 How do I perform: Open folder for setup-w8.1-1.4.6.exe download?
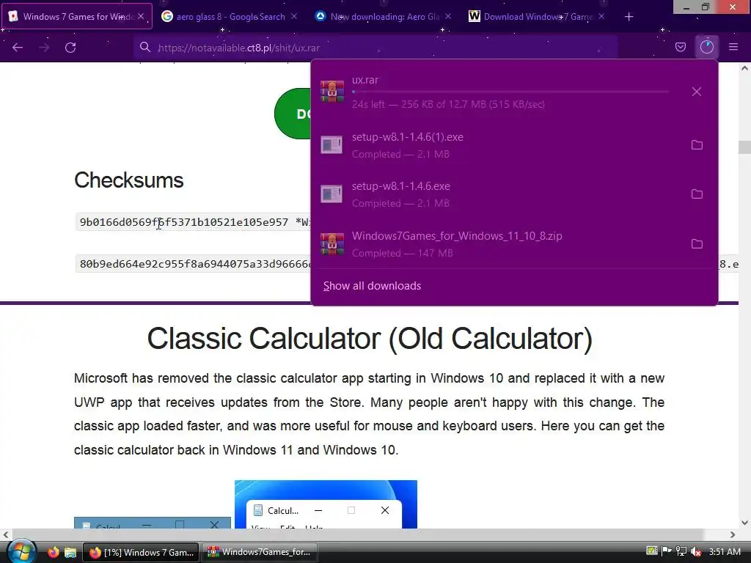(697, 194)
